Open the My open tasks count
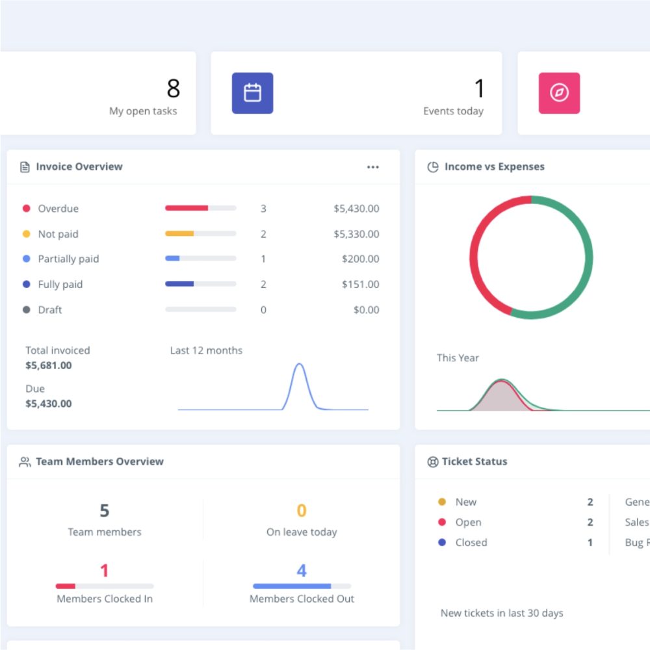This screenshot has height=650, width=650. (173, 88)
